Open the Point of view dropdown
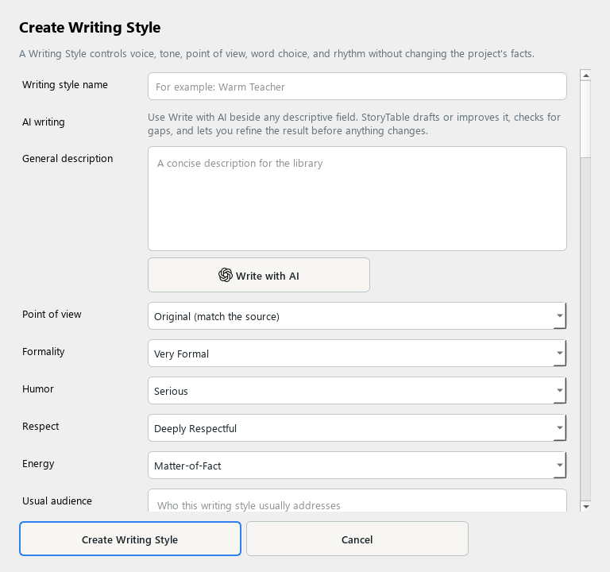The height and width of the screenshot is (572, 610). tap(357, 315)
